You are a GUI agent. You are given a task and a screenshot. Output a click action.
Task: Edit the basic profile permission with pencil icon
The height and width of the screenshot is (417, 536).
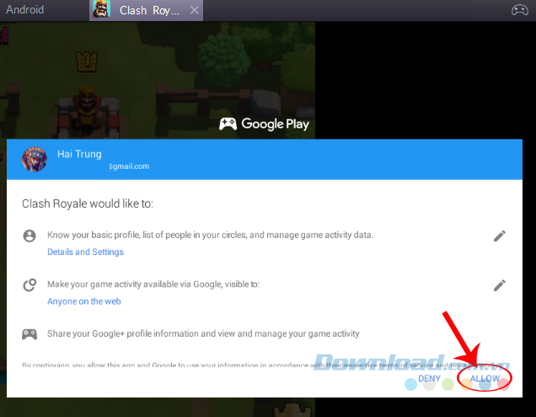pos(500,236)
